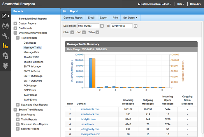
Task: Open the new item compose icon
Action: (x=6, y=16)
